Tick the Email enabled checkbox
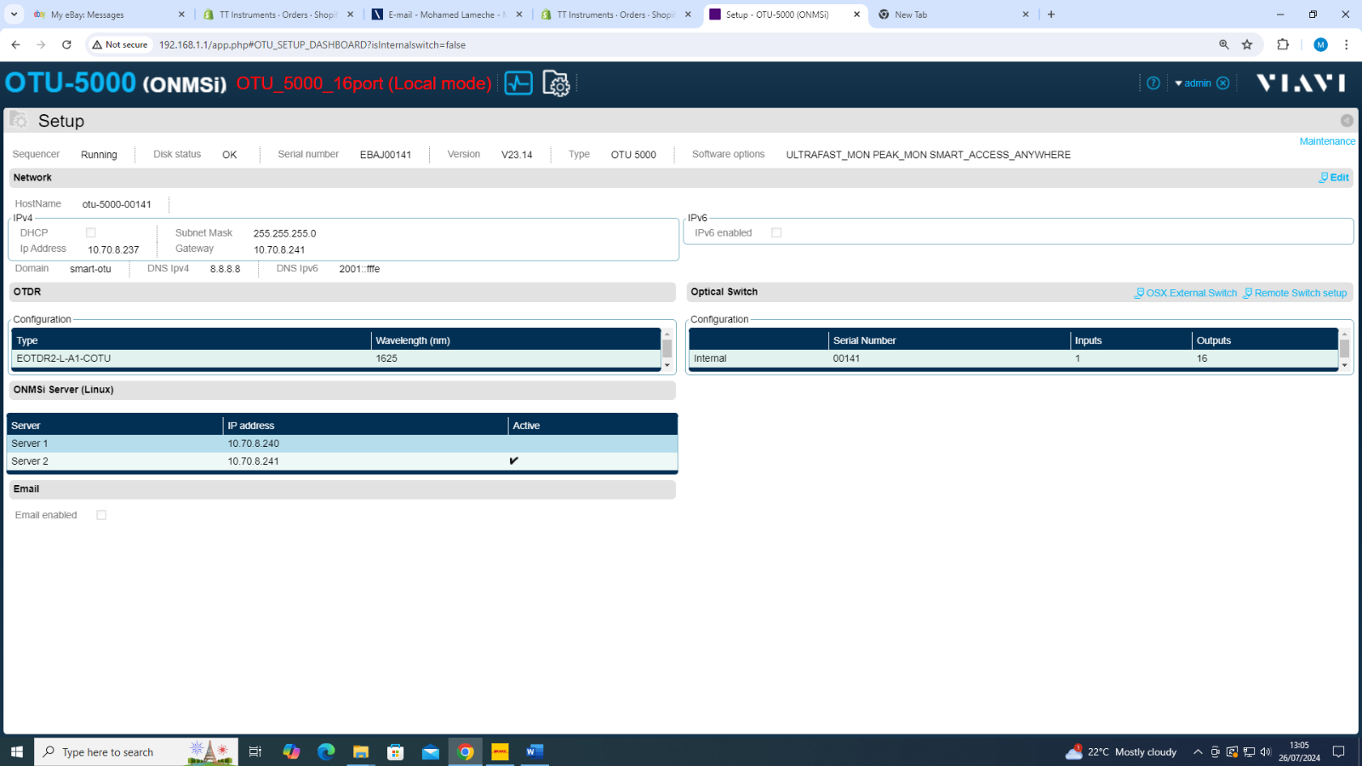 101,516
